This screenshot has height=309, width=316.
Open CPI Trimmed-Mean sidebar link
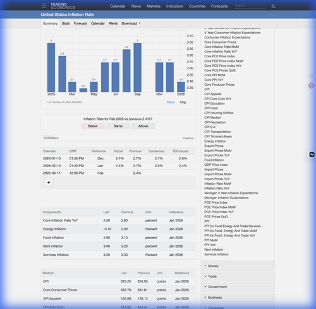(218, 136)
